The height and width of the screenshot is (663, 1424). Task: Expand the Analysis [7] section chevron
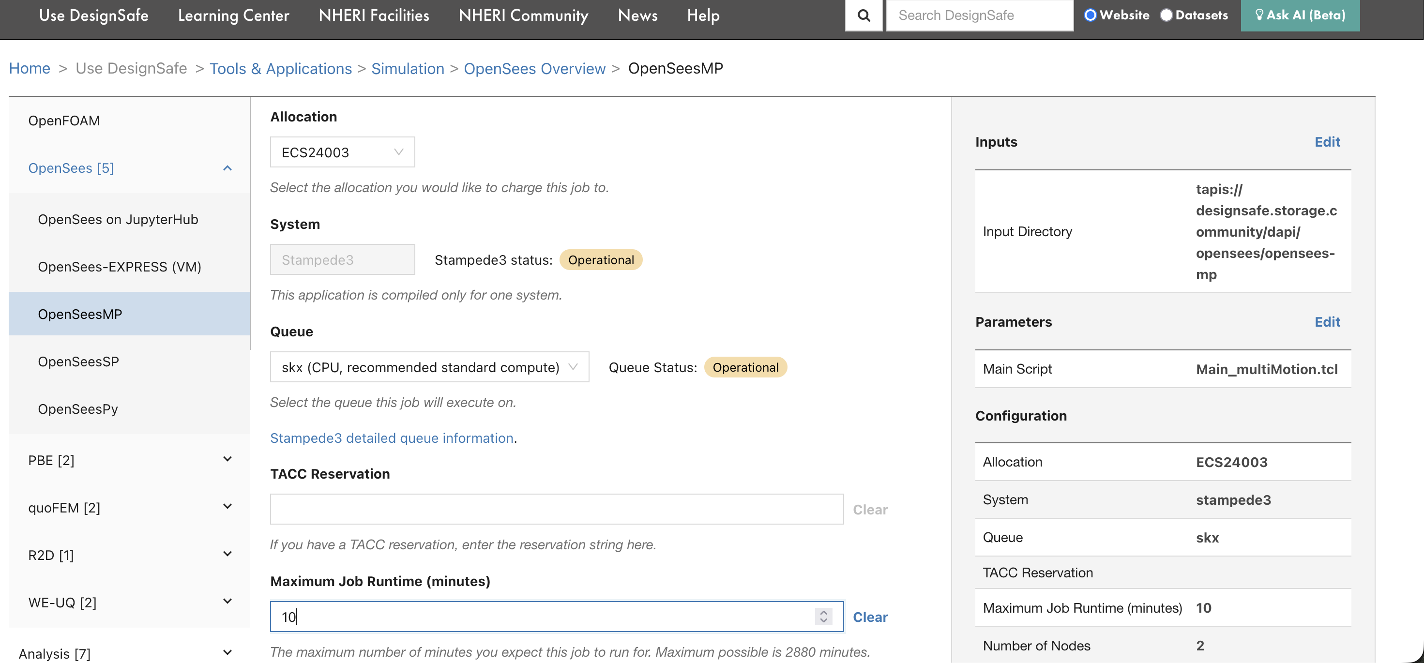227,653
